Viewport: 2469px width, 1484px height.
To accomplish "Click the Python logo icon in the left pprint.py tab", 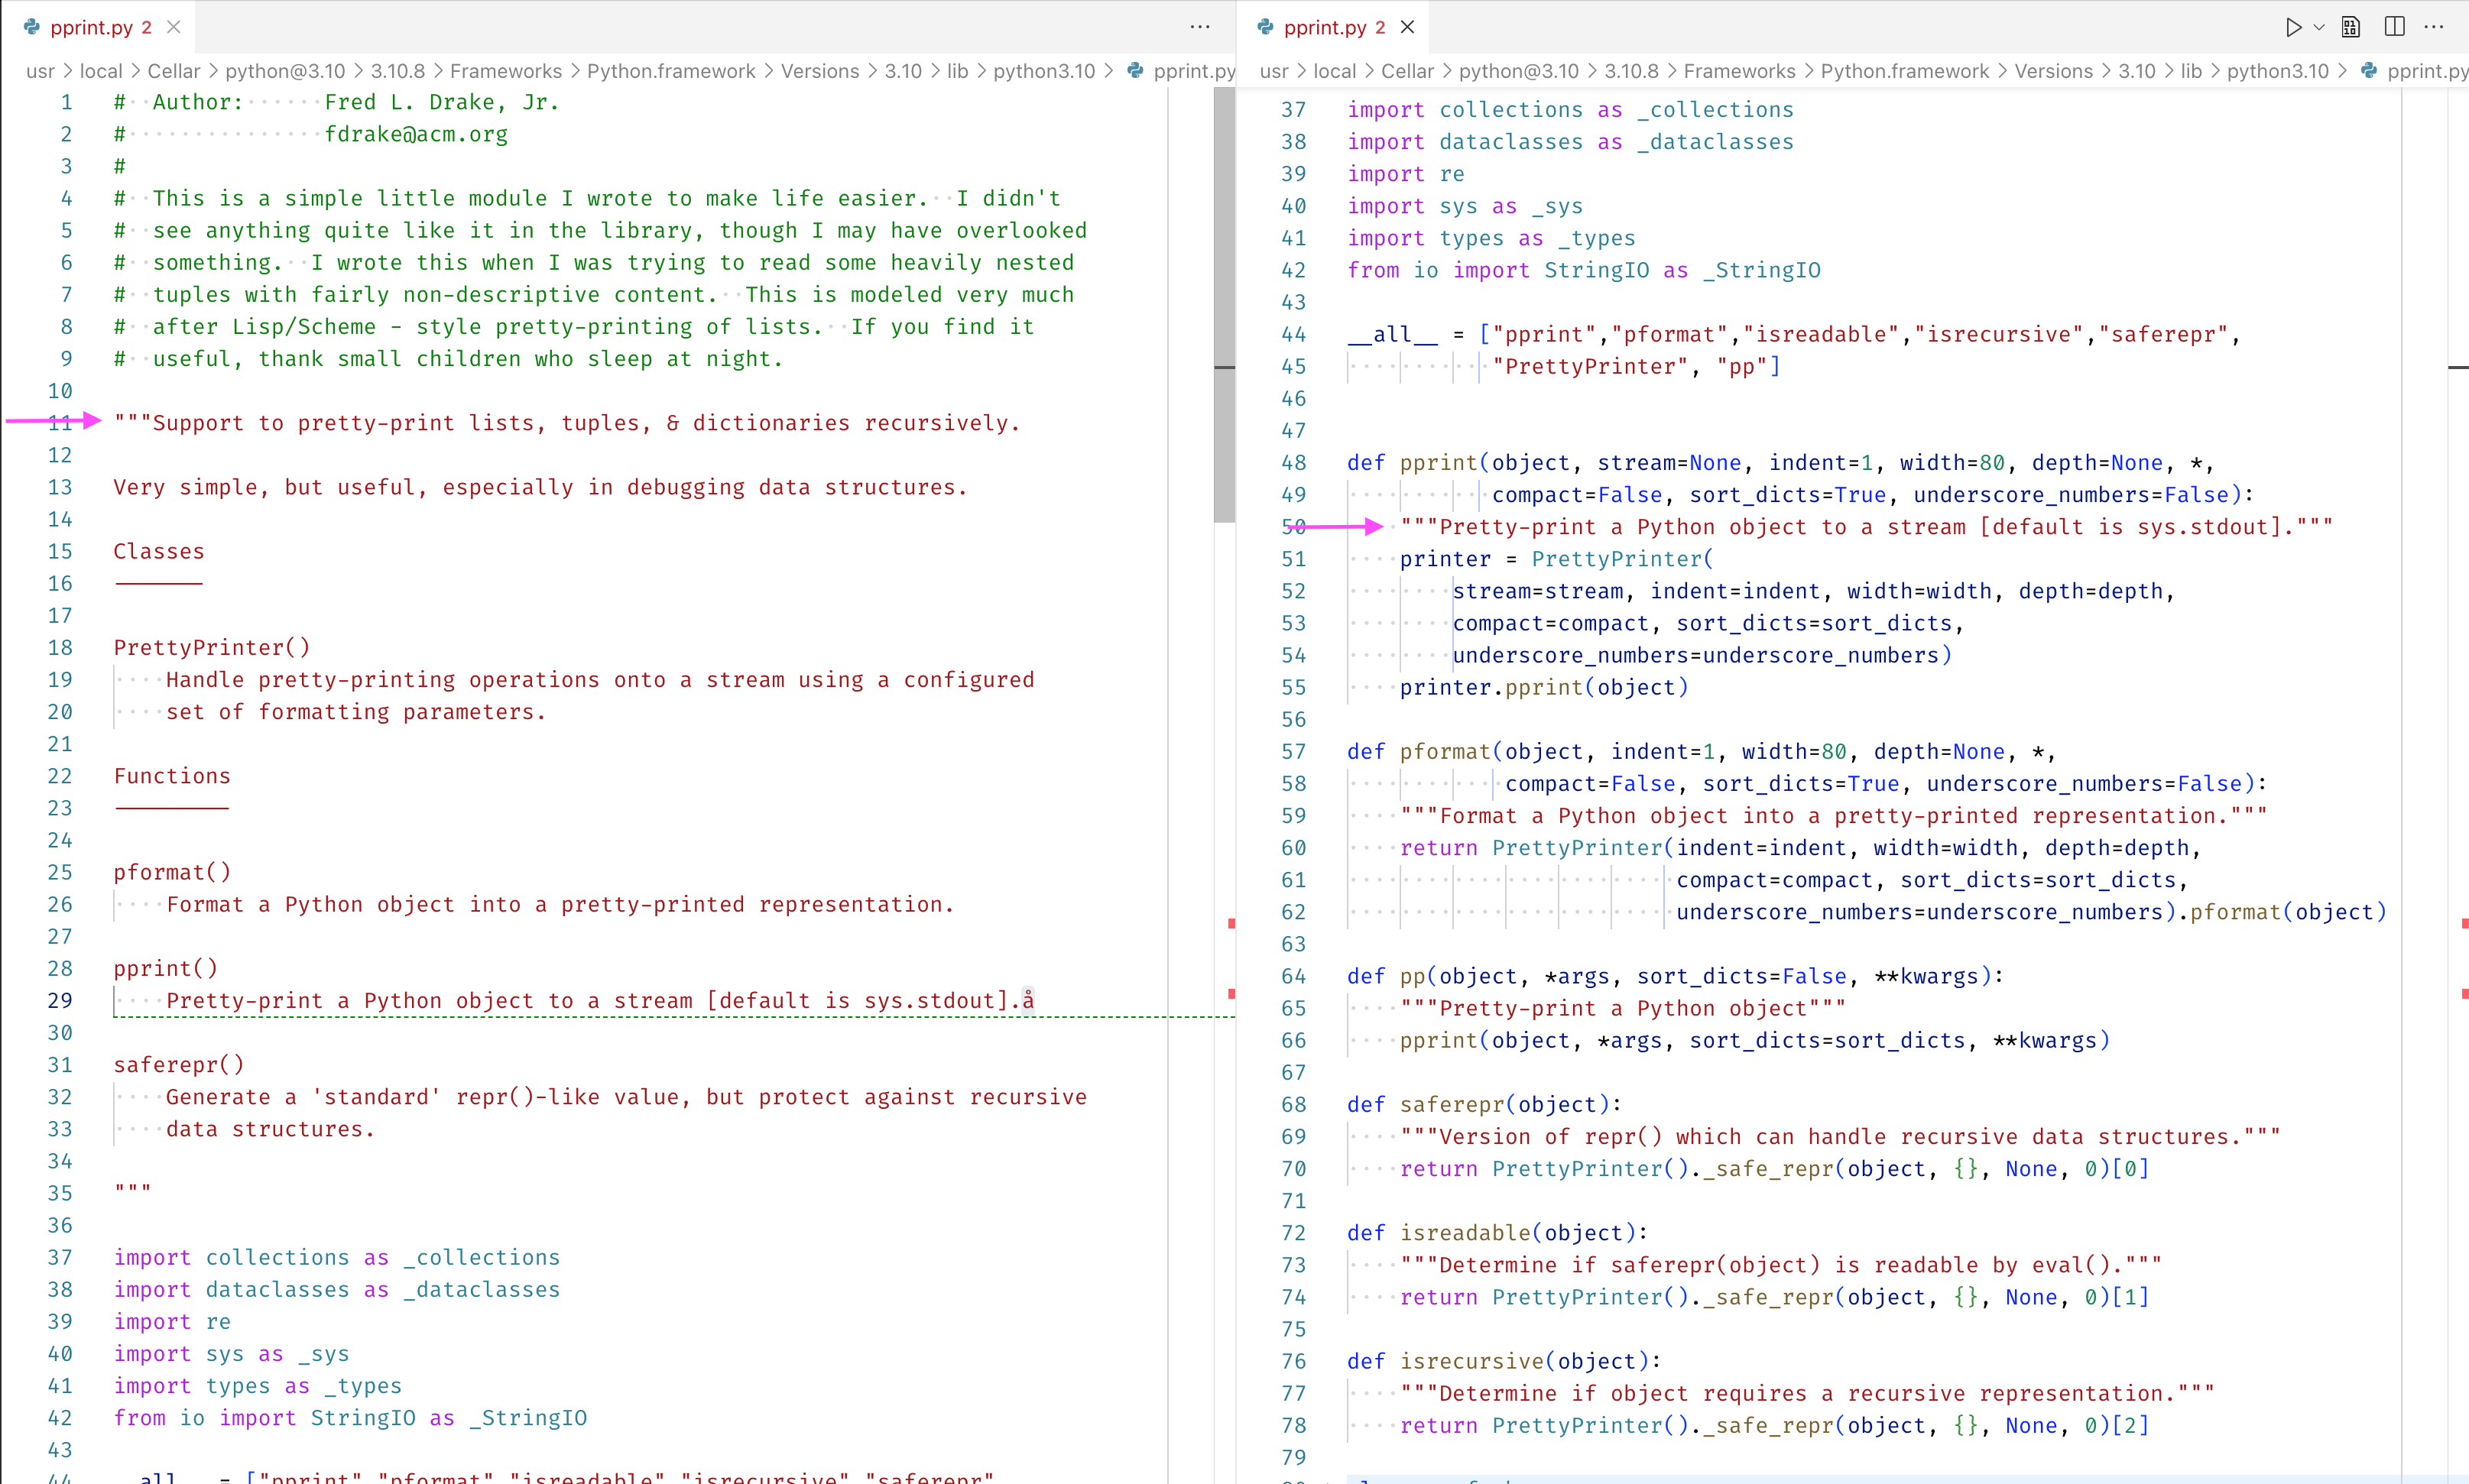I will pyautogui.click(x=31, y=27).
